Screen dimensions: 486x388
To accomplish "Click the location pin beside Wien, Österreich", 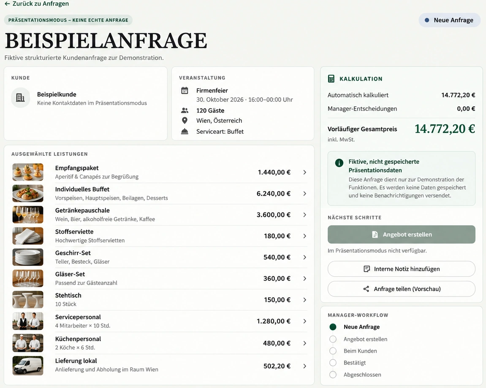I will [185, 121].
